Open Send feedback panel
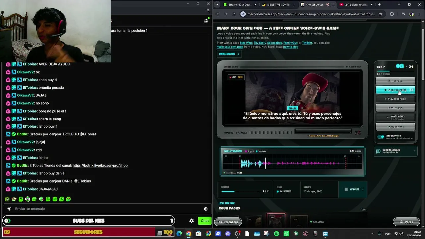This screenshot has width=425, height=239. (395, 151)
